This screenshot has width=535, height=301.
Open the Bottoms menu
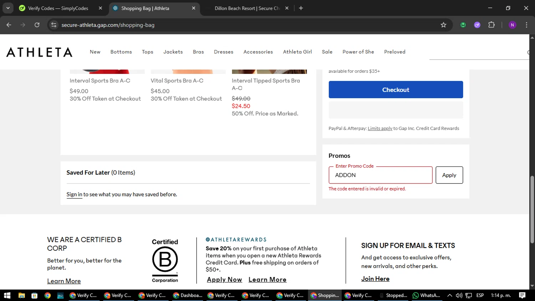click(x=121, y=52)
